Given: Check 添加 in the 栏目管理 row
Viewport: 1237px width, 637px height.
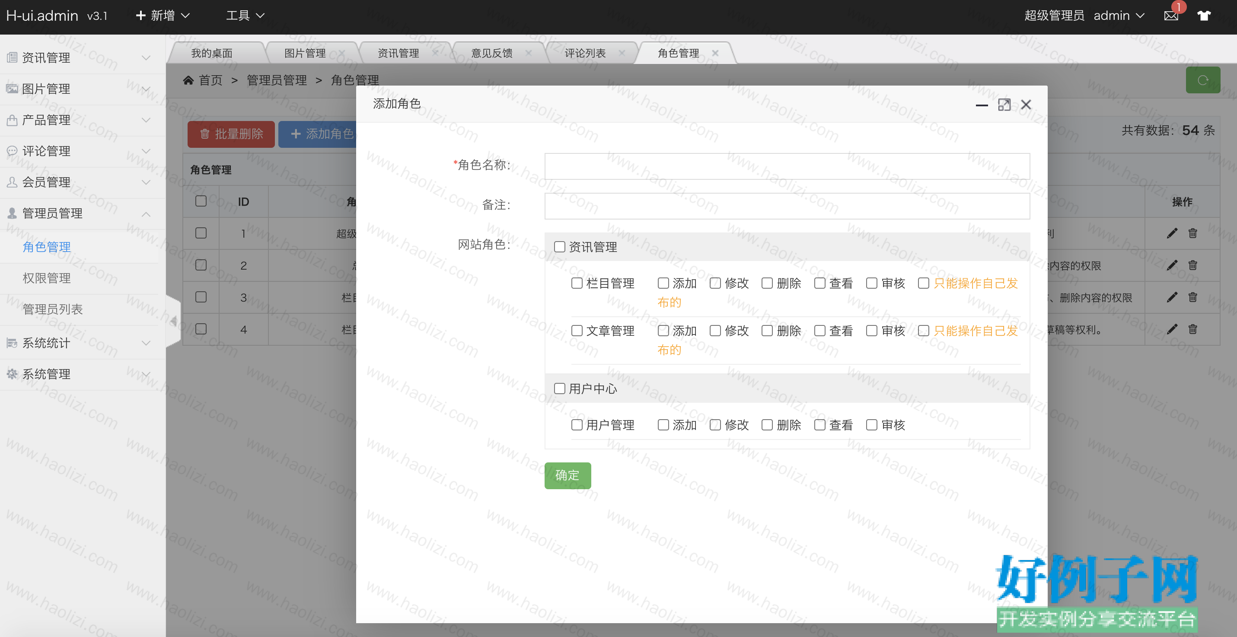Looking at the screenshot, I should [663, 283].
